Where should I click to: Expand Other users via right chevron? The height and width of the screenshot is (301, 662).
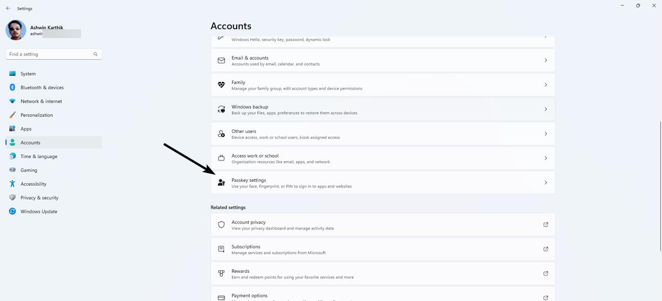pyautogui.click(x=546, y=133)
